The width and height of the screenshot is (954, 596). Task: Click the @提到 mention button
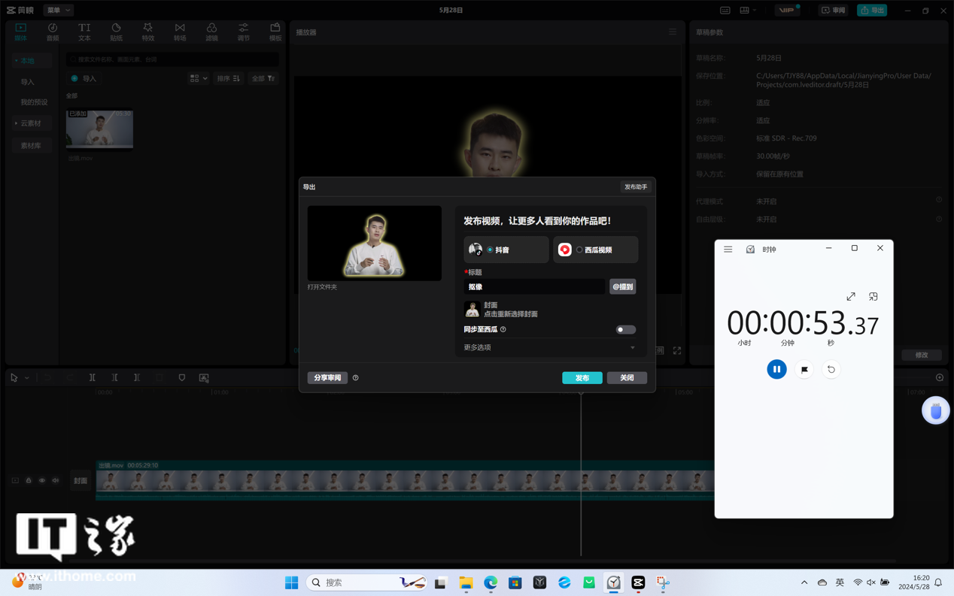click(622, 286)
